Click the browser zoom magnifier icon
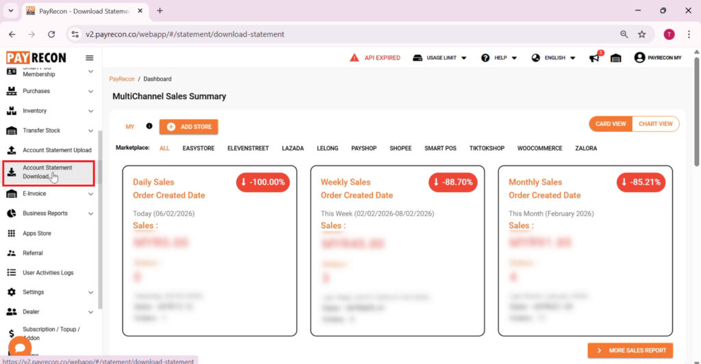701x364 pixels. [624, 34]
